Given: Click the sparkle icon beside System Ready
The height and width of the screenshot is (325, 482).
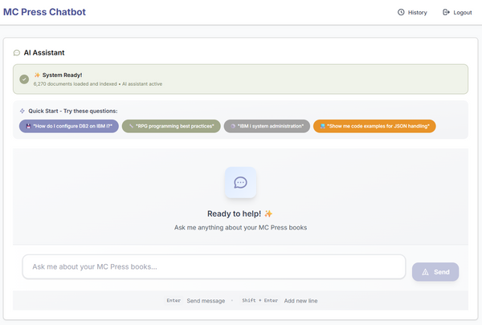Looking at the screenshot, I should [37, 75].
